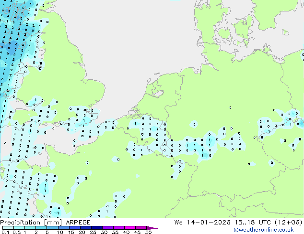This screenshot has width=304, height=234.
Task: Click the 20–25 mm dark blue swatch
Action: click(x=86, y=228)
